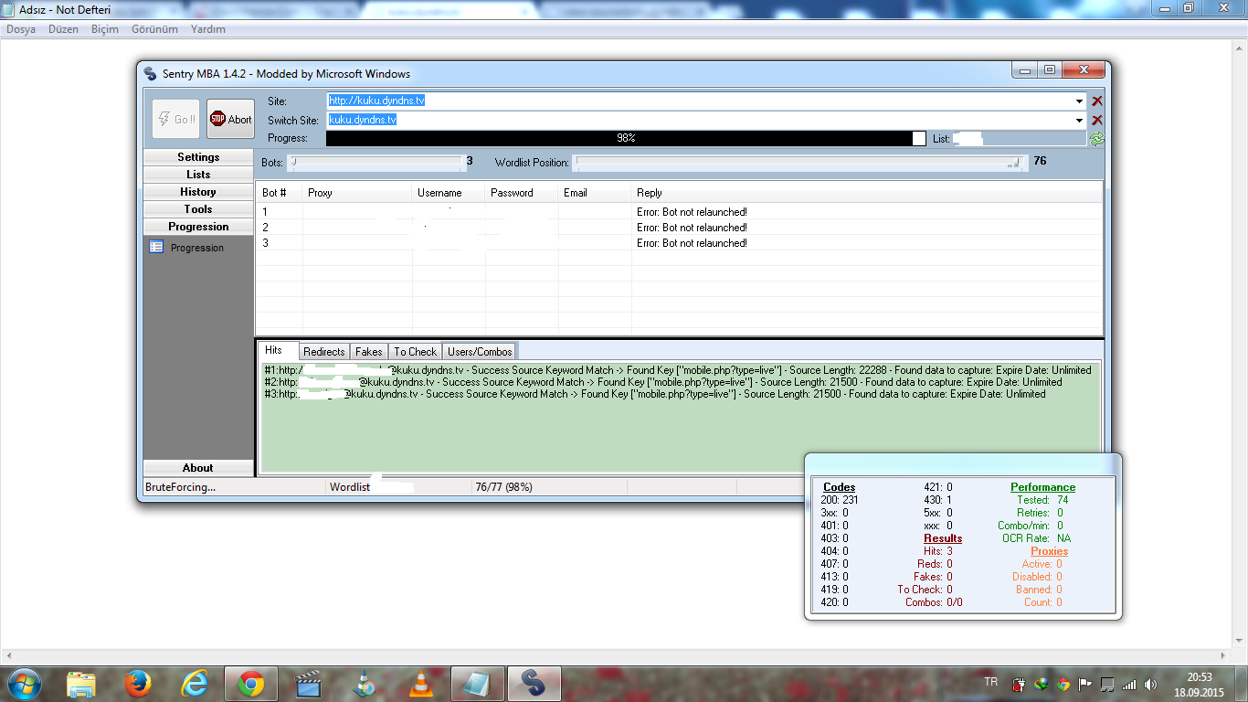1248x702 pixels.
Task: Click the green refresh icon beside List
Action: click(x=1096, y=138)
